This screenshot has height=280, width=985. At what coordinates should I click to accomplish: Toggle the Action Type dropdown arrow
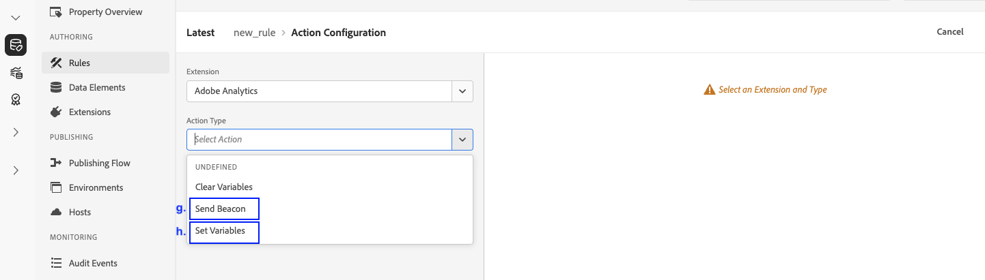(462, 140)
